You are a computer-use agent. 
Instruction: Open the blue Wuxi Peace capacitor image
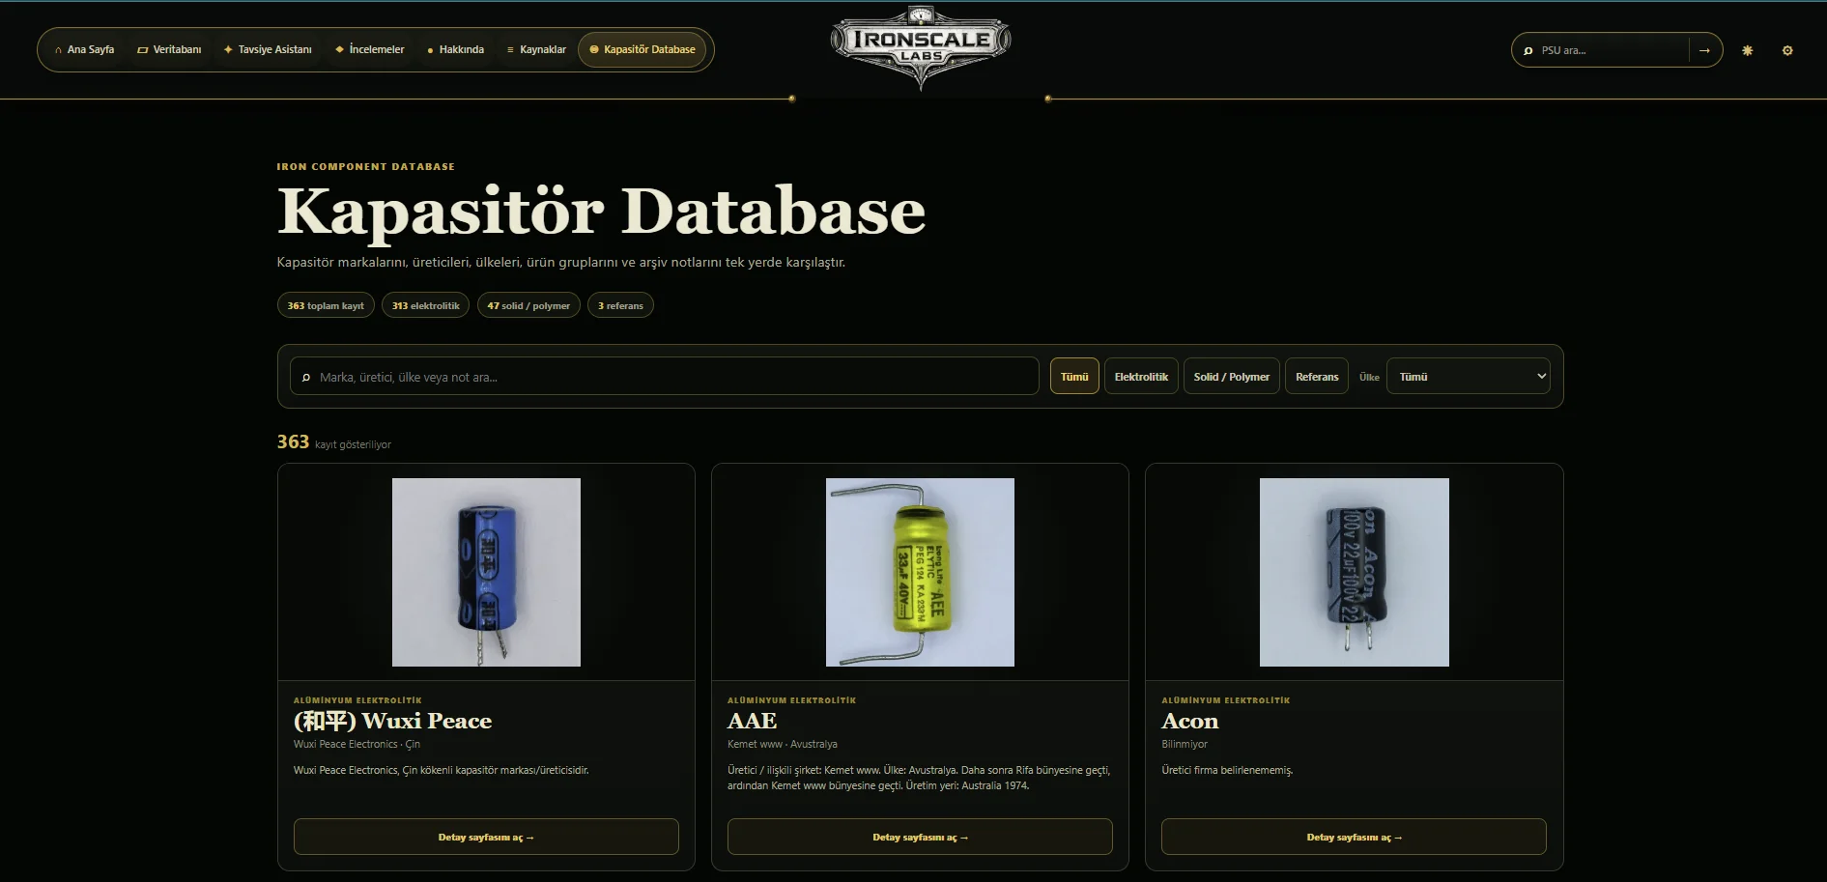click(x=486, y=572)
